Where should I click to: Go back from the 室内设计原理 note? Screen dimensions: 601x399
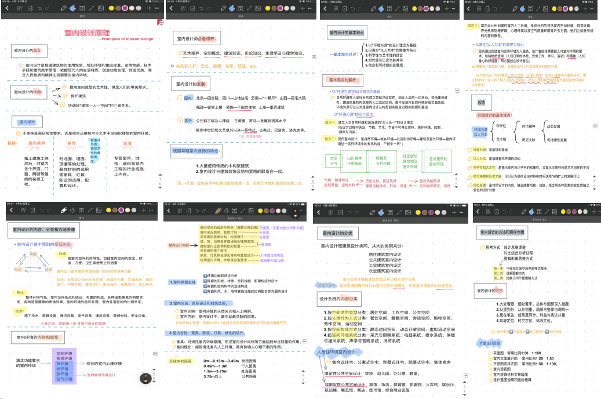pos(8,9)
